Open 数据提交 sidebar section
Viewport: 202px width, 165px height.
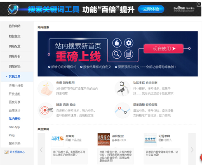tap(14, 36)
